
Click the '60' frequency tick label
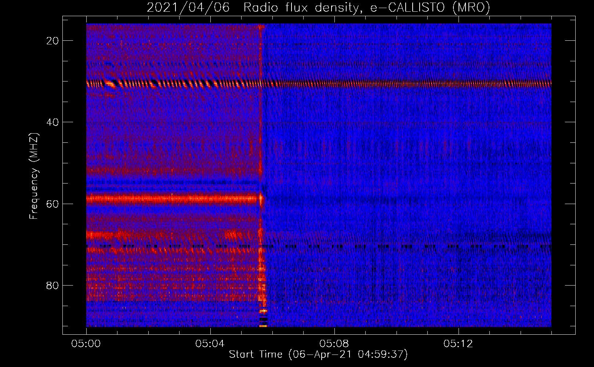(52, 204)
